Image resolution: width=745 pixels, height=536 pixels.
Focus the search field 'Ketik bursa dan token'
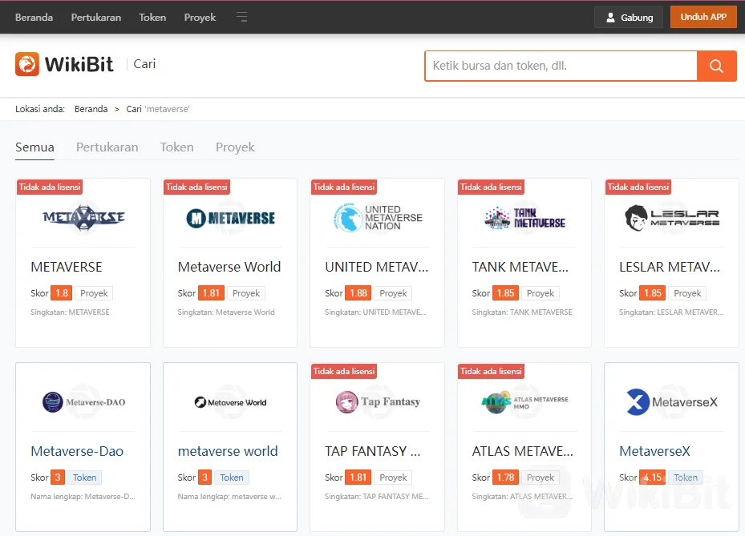[561, 66]
